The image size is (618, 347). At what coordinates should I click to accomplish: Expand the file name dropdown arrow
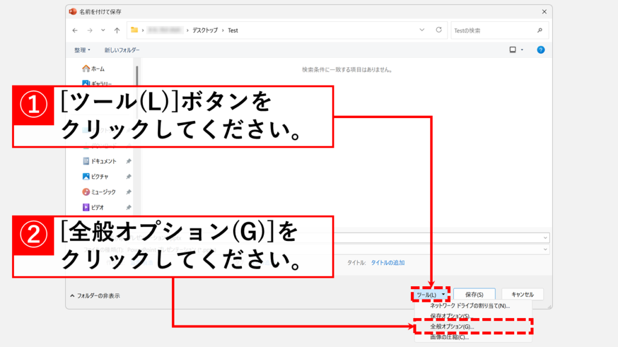545,237
